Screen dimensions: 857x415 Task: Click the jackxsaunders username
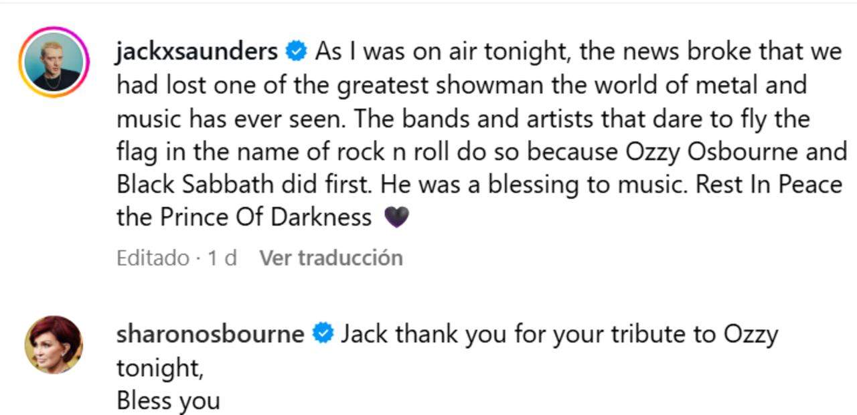click(197, 51)
